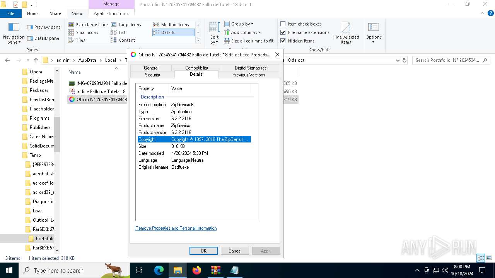The image size is (495, 278).
Task: Select the Details layout
Action: tap(173, 32)
